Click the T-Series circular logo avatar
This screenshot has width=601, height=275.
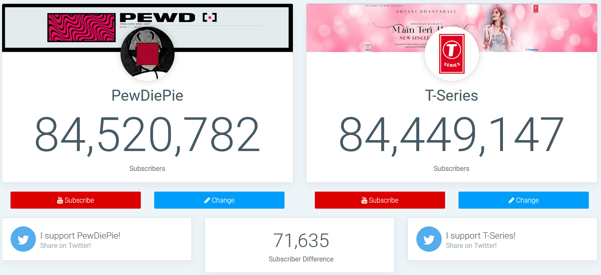click(452, 54)
